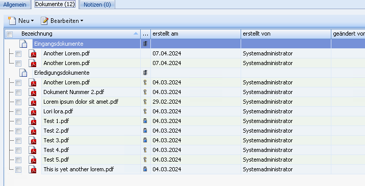
Task: Sort by the erstellt von column header
Action: pos(286,34)
